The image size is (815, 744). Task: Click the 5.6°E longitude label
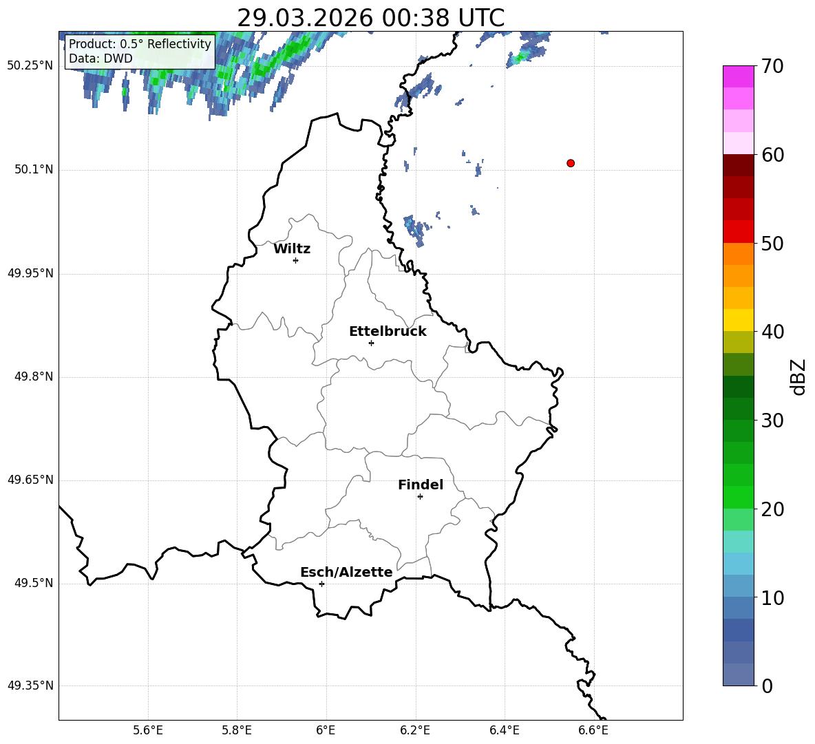point(148,730)
